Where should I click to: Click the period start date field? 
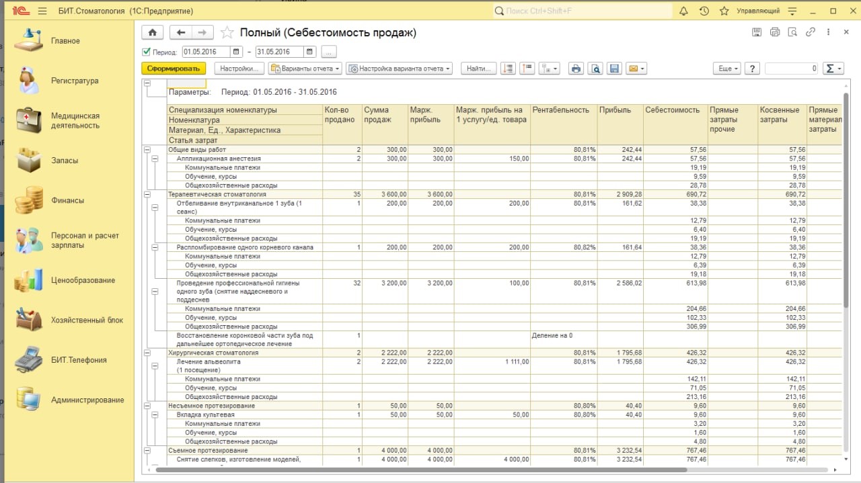206,52
